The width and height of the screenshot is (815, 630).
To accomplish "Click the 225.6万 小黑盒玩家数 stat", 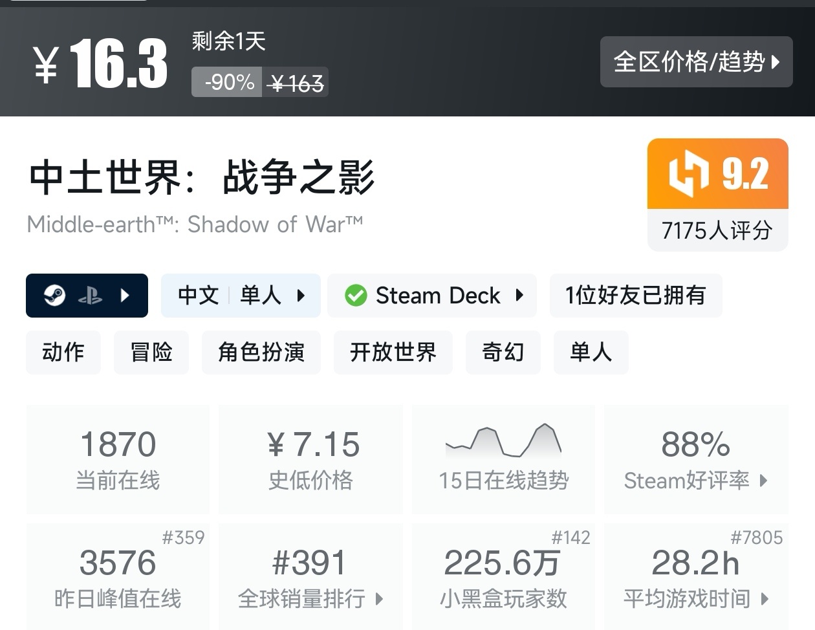I will pos(503,576).
